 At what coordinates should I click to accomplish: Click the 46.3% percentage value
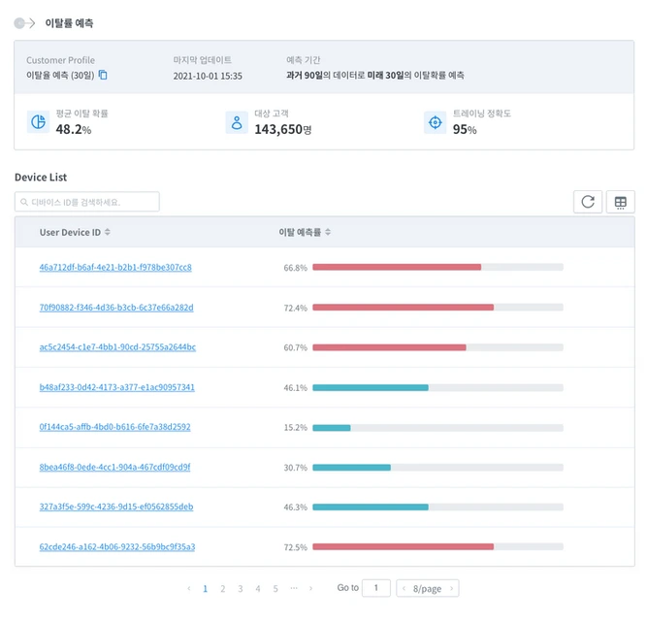(x=296, y=507)
